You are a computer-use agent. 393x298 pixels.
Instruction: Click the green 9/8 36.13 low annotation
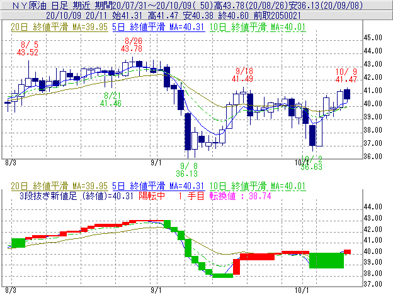click(x=186, y=170)
